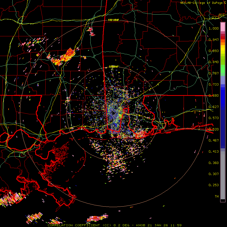Click the 0.307 scale value
This screenshot has width=227, height=227.
tap(214, 174)
